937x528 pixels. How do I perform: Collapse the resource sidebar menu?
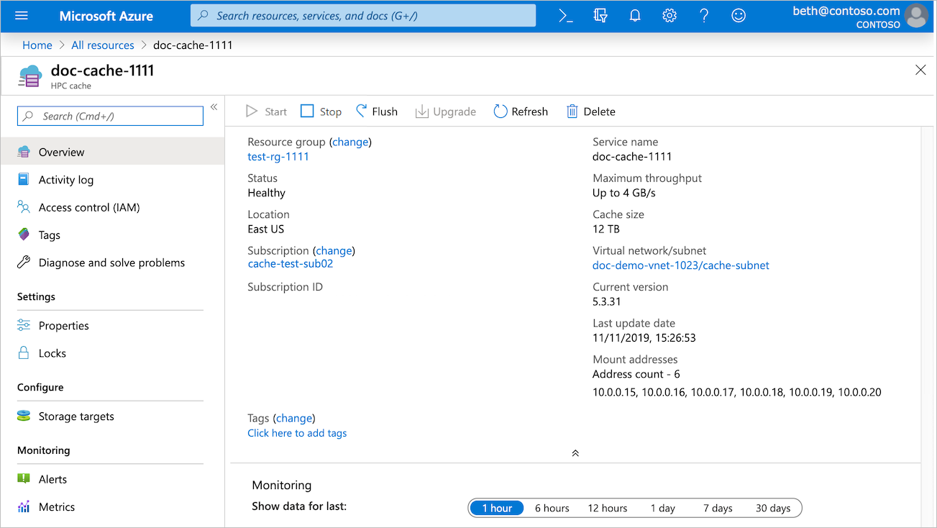point(214,105)
